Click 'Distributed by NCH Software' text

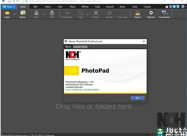pos(79,84)
